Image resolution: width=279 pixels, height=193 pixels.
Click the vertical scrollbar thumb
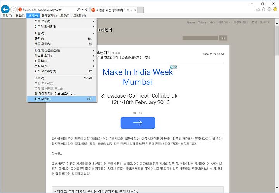coord(277,41)
